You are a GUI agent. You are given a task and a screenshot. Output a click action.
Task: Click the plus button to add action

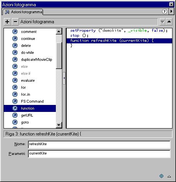(7, 22)
